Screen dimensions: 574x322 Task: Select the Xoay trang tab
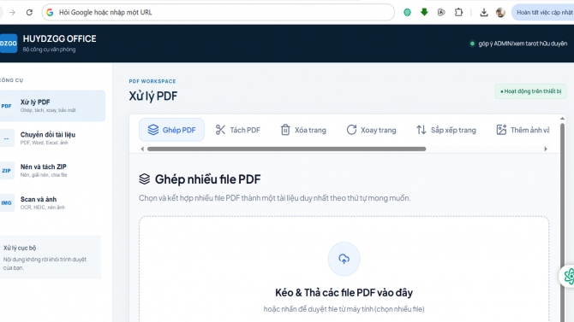tap(371, 130)
